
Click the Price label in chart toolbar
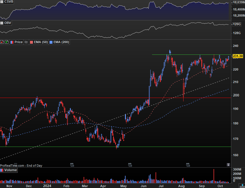19,42
